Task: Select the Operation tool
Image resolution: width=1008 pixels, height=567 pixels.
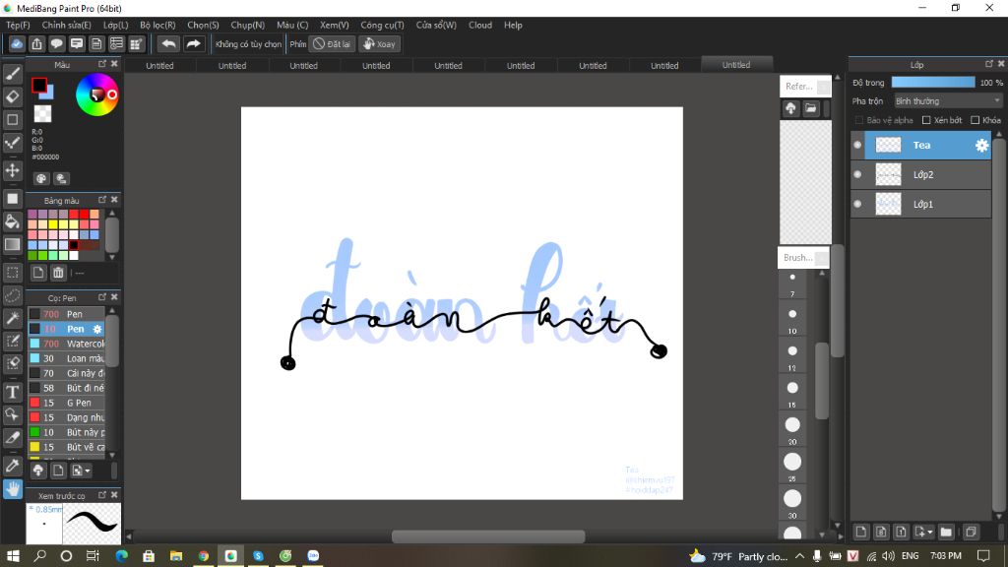Action: [12, 414]
